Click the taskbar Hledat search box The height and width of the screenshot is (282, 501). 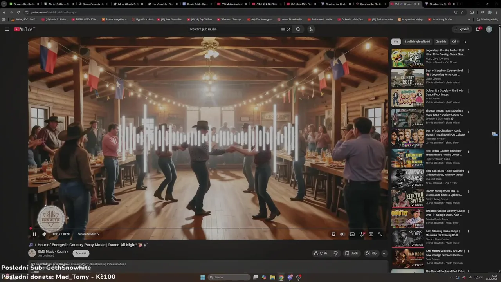point(229,277)
